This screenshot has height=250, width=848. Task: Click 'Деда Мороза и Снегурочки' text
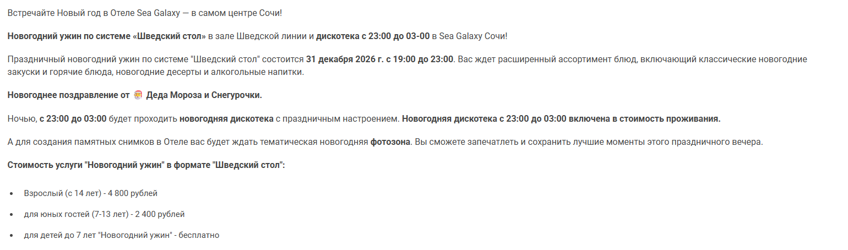[204, 95]
